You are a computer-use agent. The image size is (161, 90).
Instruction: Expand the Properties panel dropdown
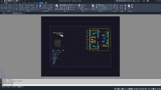click(x=101, y=11)
